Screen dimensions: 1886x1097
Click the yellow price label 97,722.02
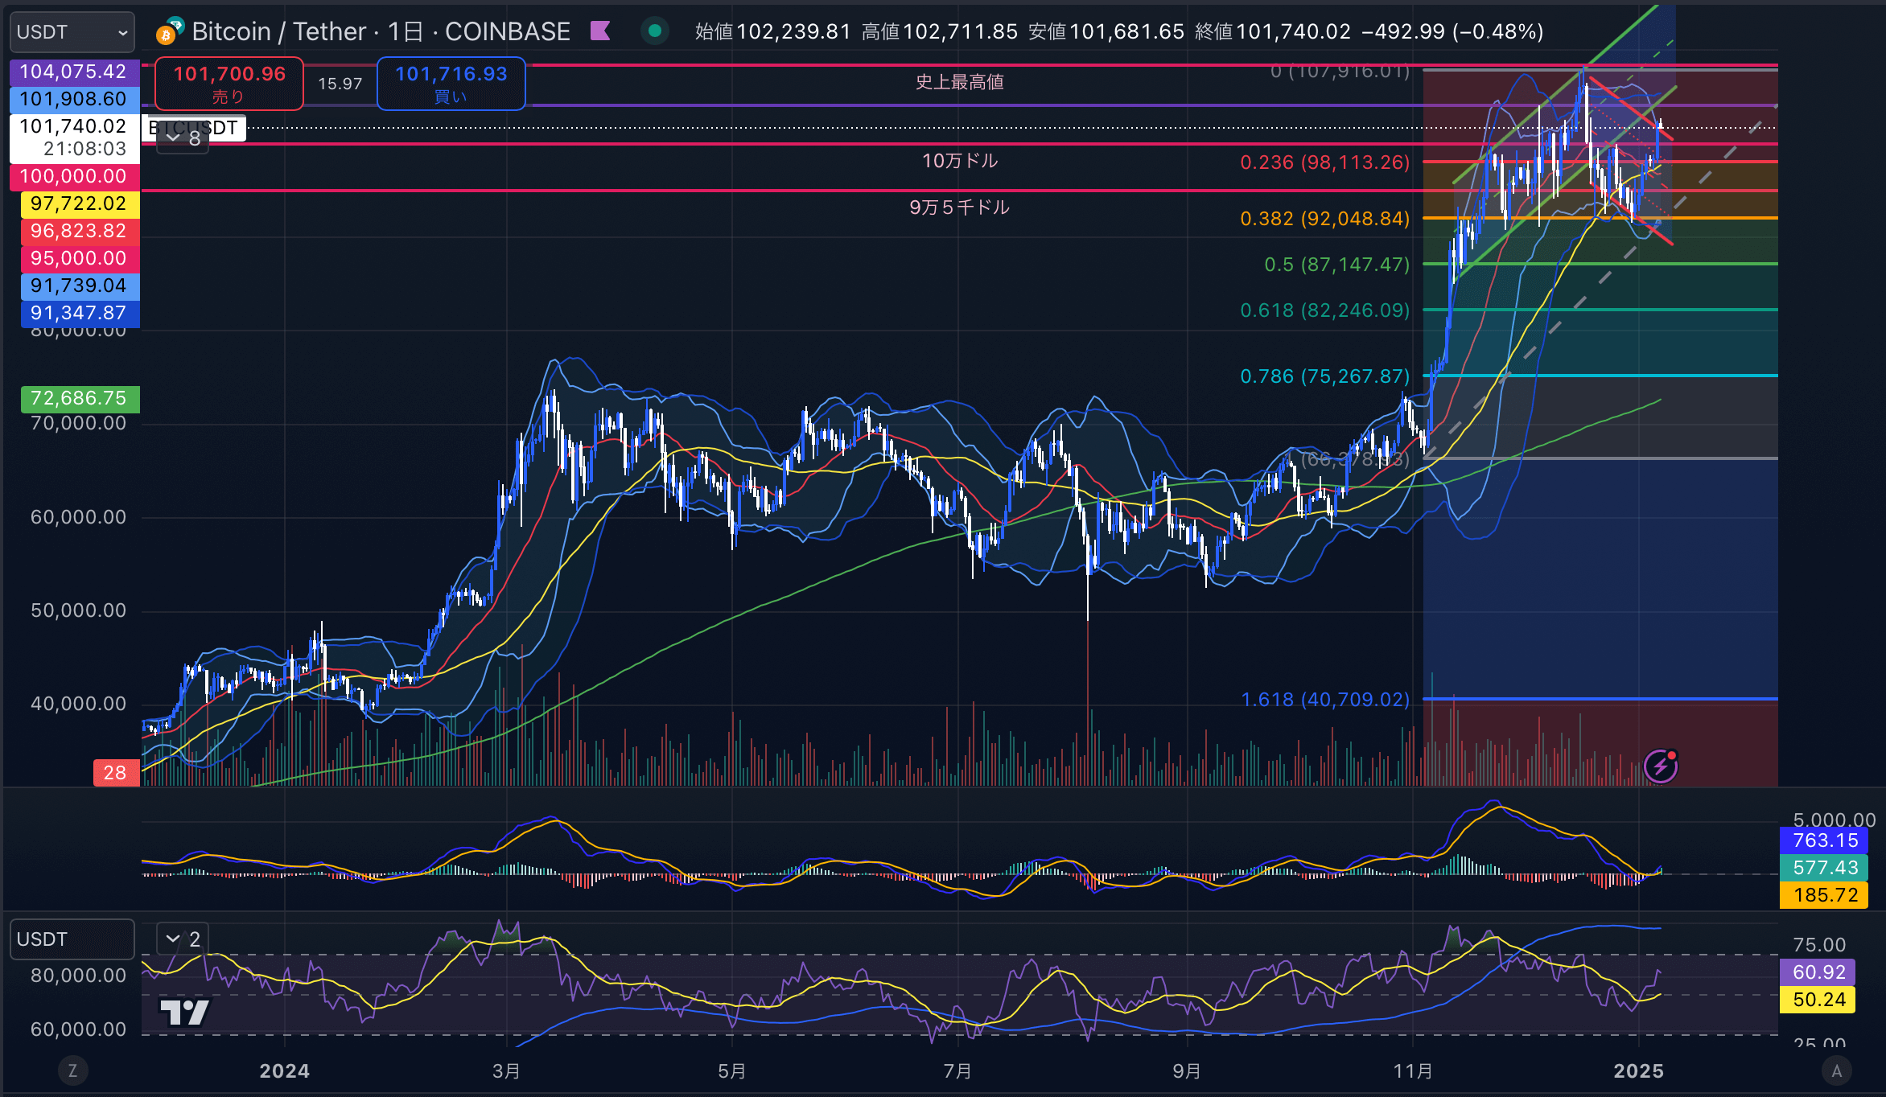[80, 203]
